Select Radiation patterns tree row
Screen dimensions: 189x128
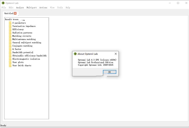pyautogui.click(x=22, y=33)
